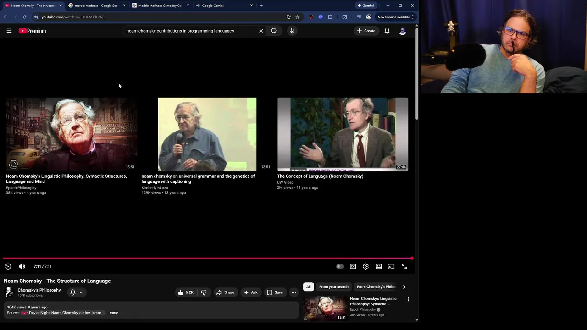View site information icon in the address bar
The image size is (587, 330).
pos(36,17)
